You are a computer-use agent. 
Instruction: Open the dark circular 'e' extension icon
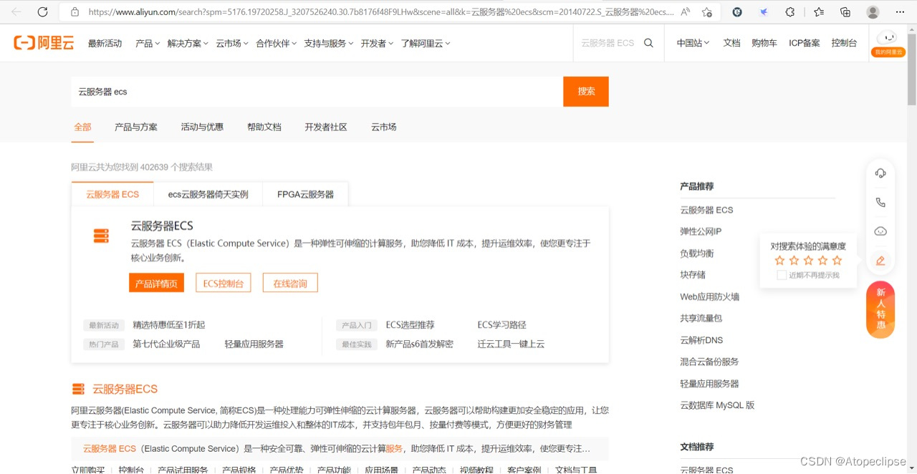(738, 12)
